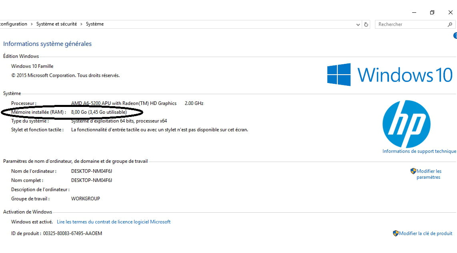Click the Mémoire installée (RAM) label
Viewport: 457px width, 253px height.
click(38, 112)
